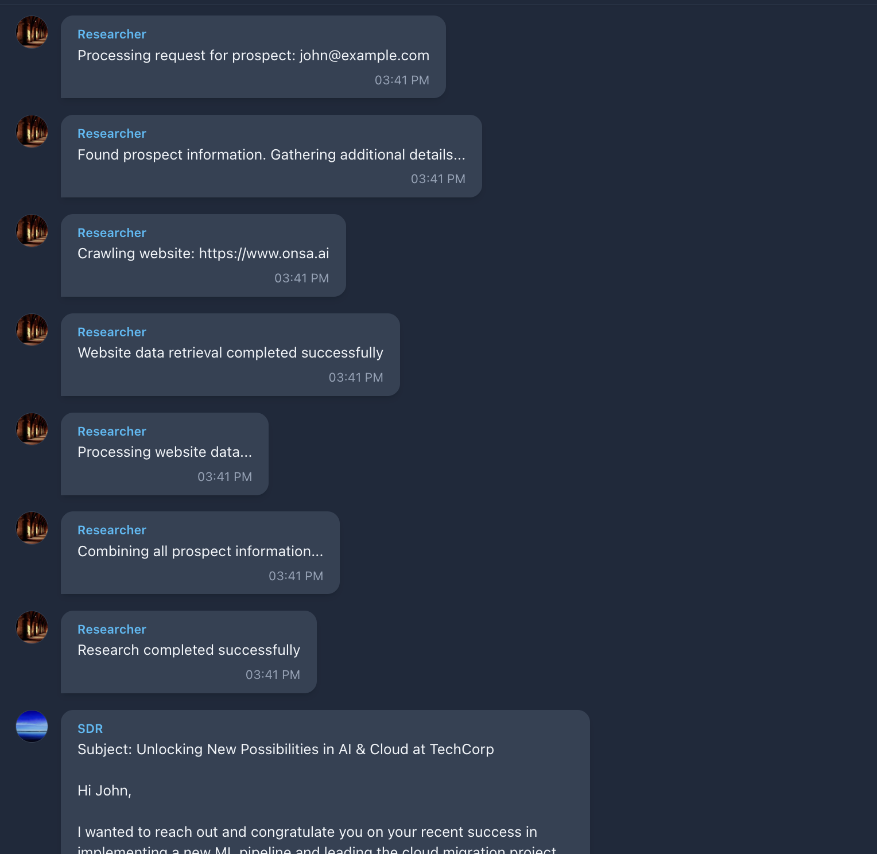The width and height of the screenshot is (877, 854).
Task: Open the https://www.onsa.ai link
Action: (x=264, y=254)
